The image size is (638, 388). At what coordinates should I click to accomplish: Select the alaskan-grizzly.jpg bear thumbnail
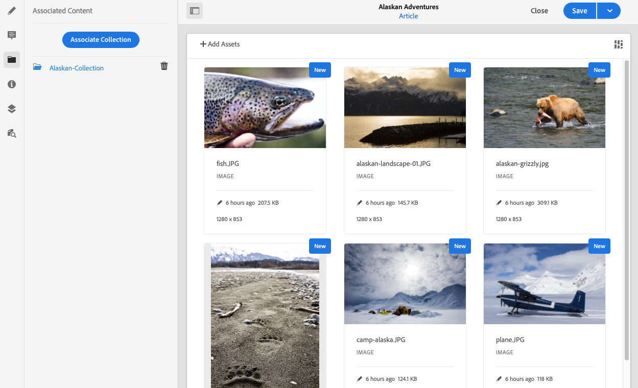coord(545,108)
